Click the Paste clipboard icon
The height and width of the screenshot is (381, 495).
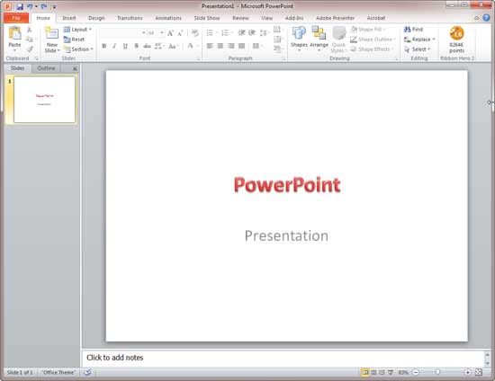tap(14, 33)
